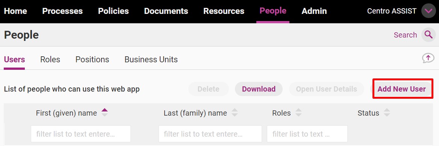Go to the Home menu

15,11
